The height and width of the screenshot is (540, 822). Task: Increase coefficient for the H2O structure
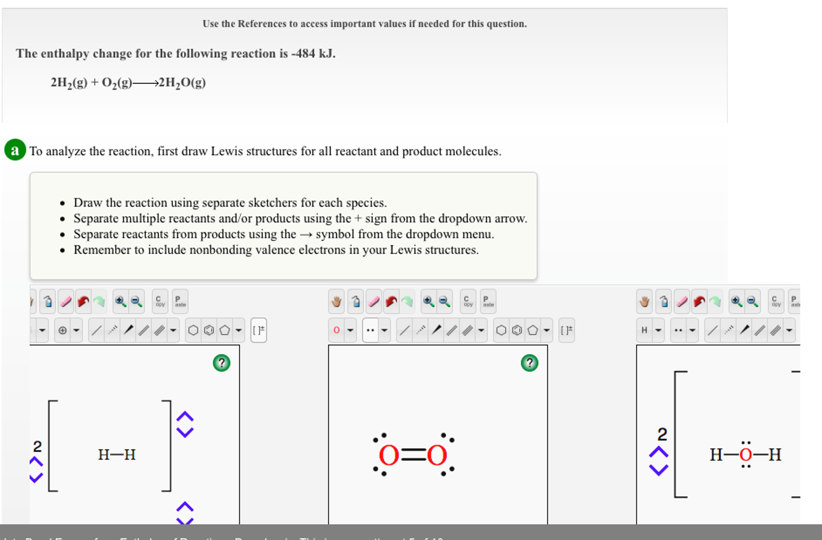click(x=658, y=452)
